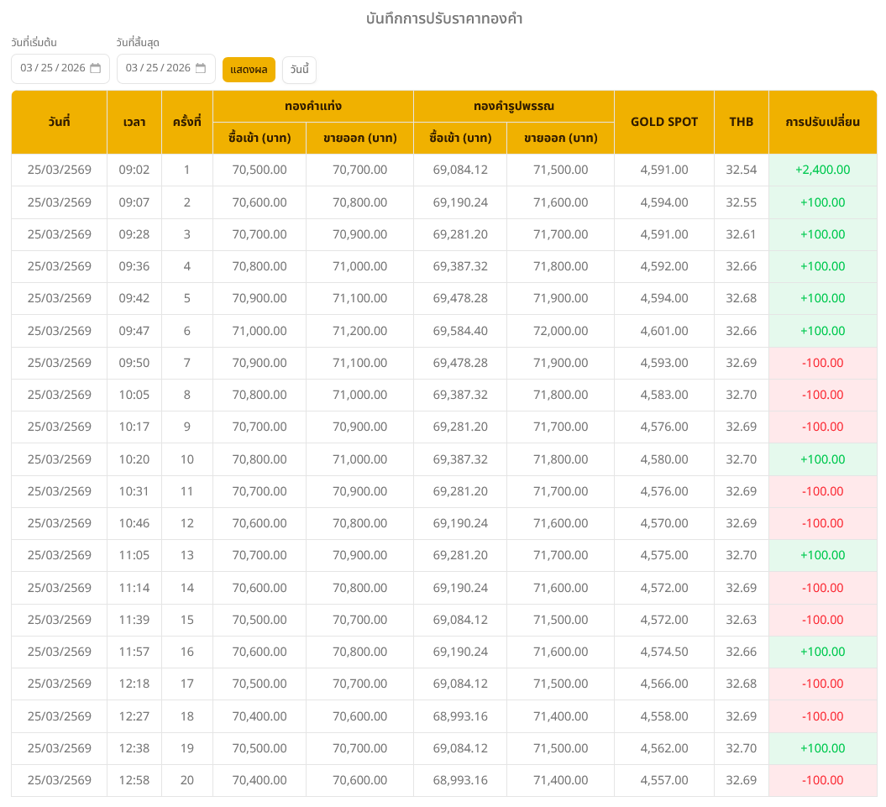
Task: Select the 4,574.50 gold spot value
Action: pos(663,652)
